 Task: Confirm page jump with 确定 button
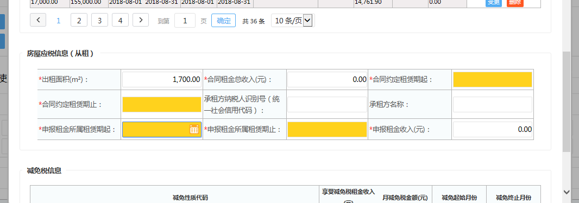223,20
